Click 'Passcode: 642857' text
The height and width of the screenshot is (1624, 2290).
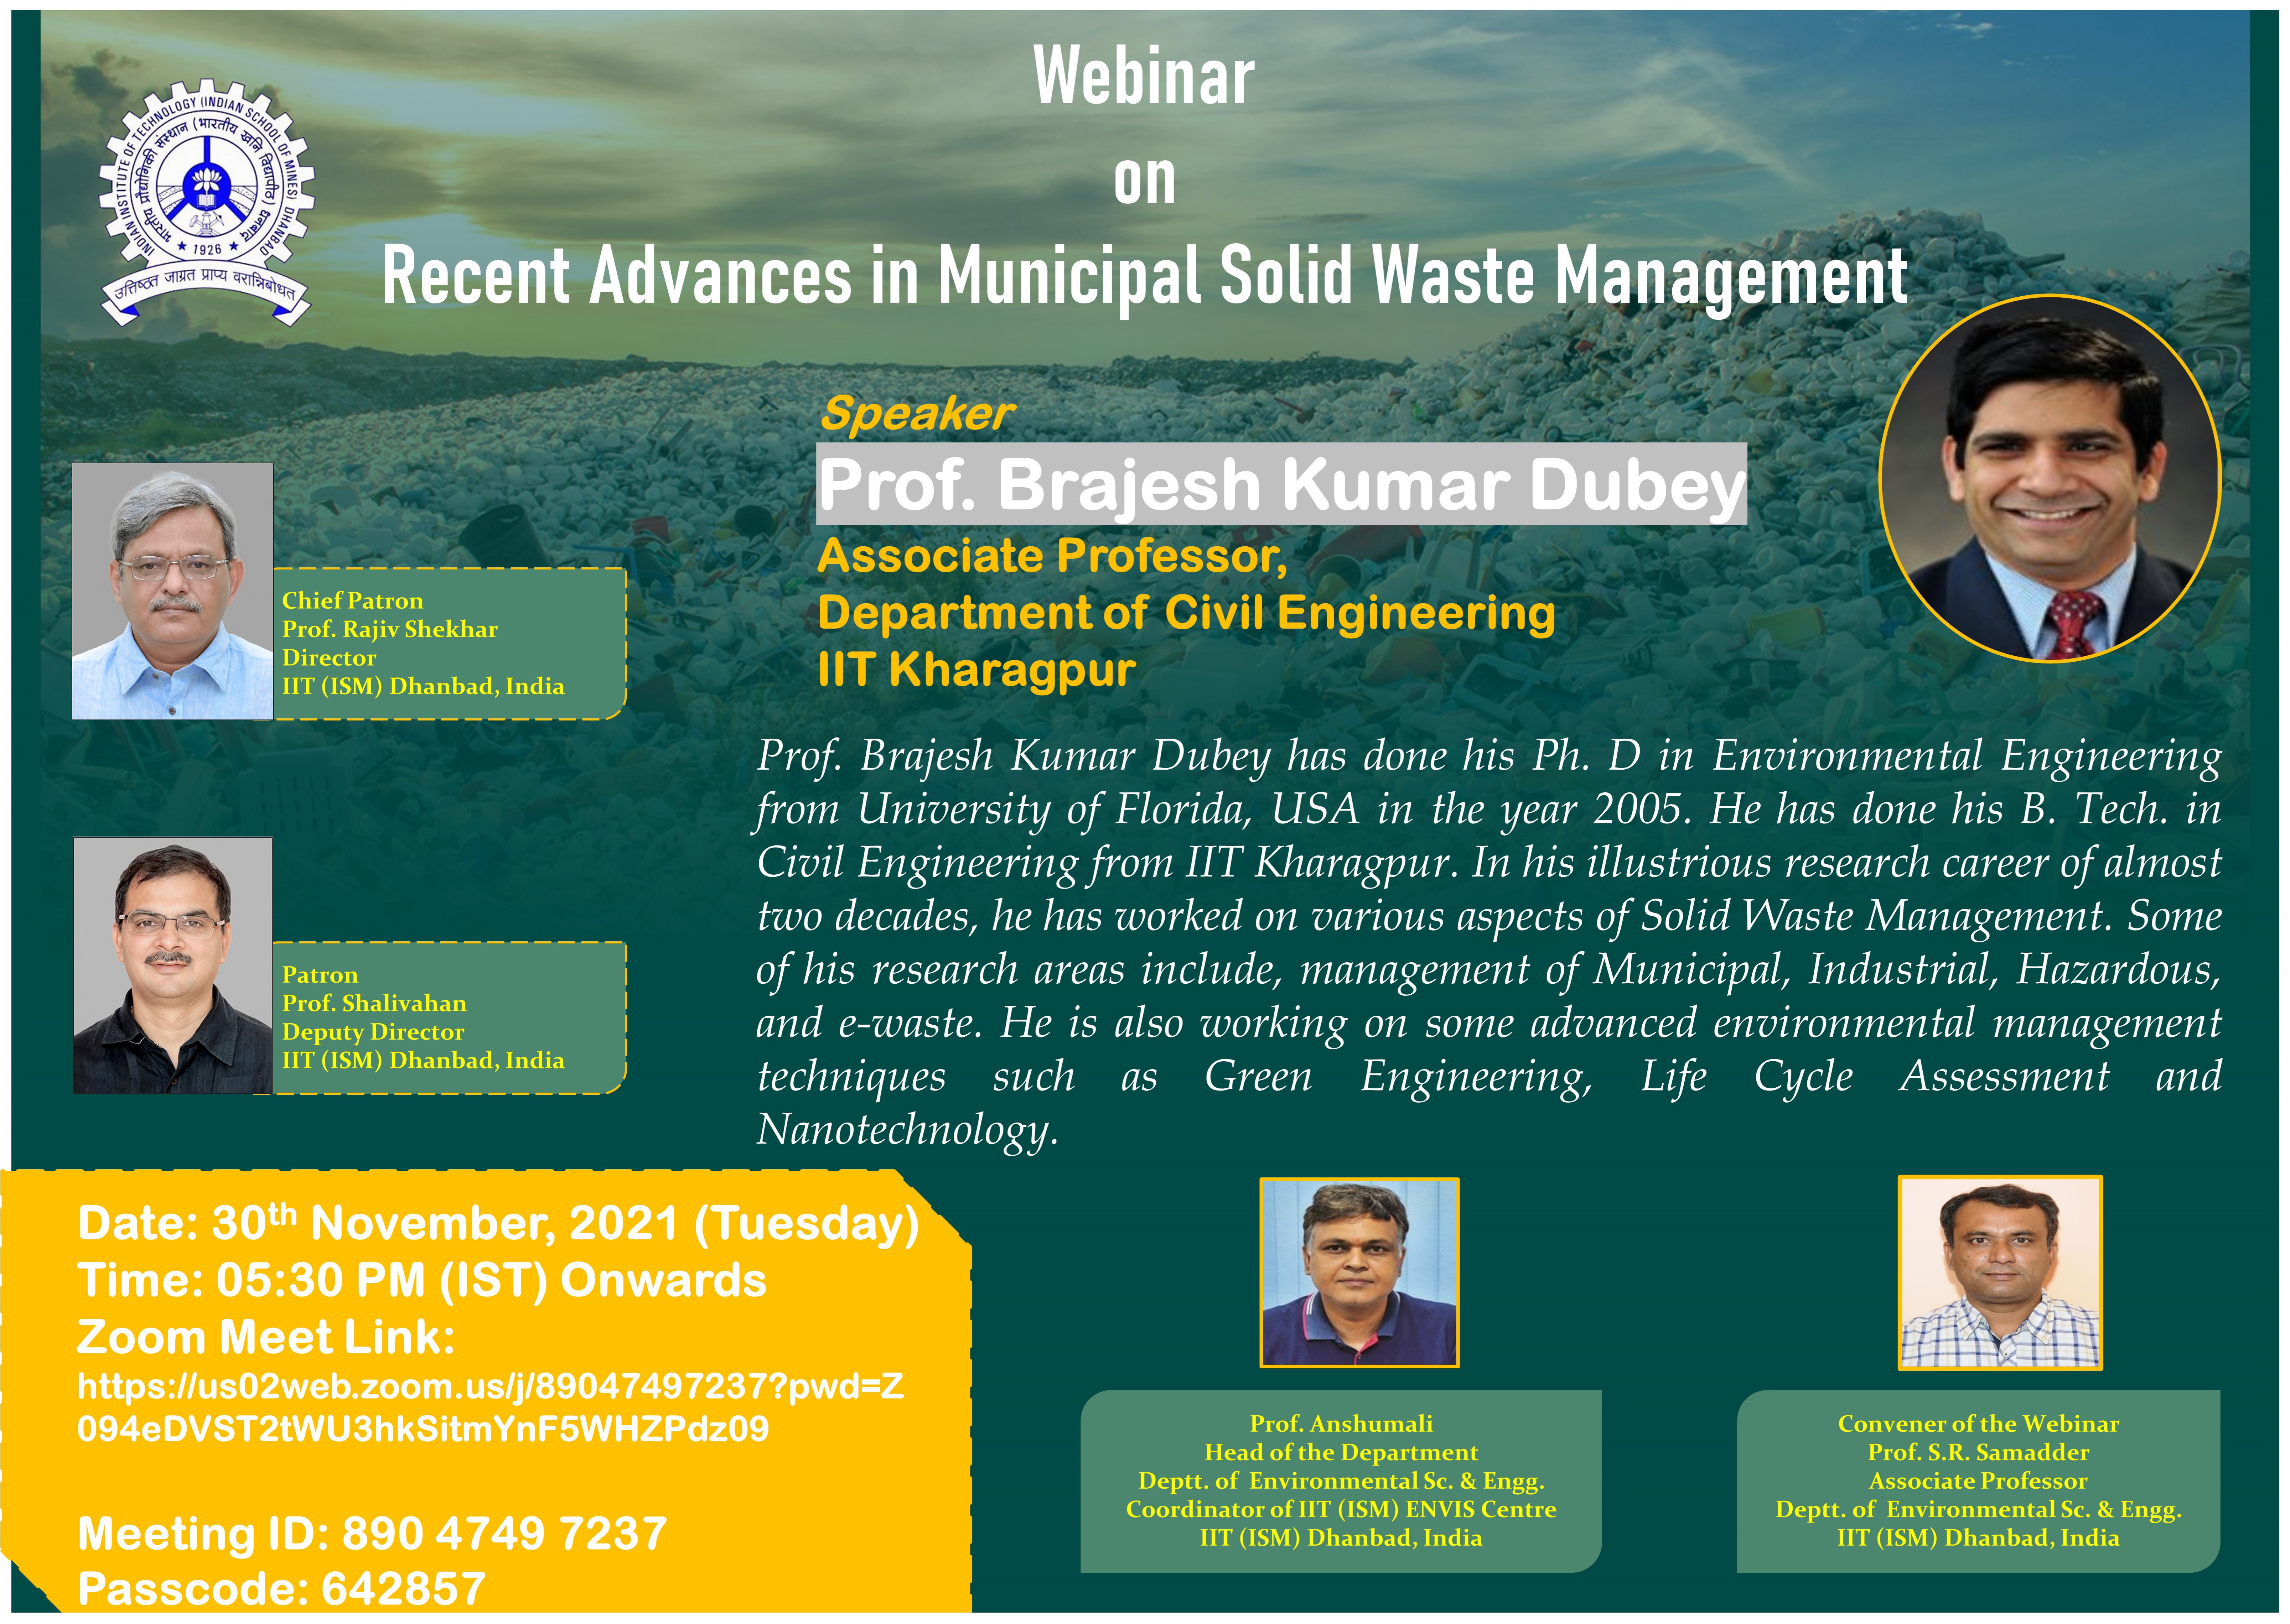point(281,1589)
